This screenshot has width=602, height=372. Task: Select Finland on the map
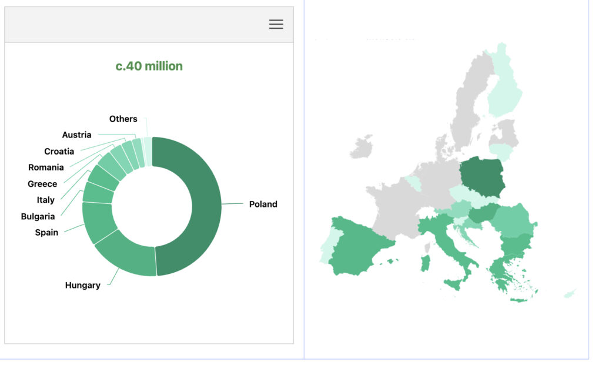pos(504,94)
